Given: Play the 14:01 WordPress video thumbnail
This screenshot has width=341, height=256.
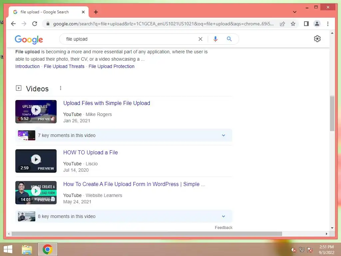Looking at the screenshot, I should pos(36,193).
